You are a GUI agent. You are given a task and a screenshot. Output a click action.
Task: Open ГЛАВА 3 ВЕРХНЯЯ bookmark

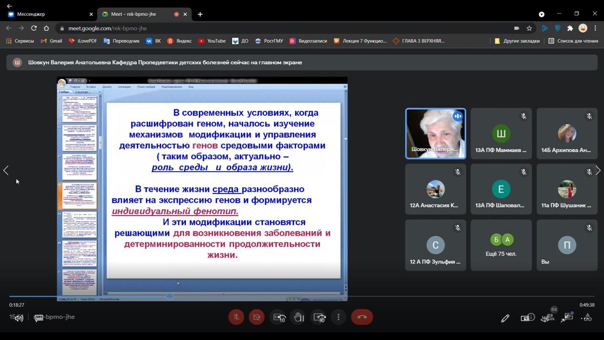pyautogui.click(x=419, y=41)
